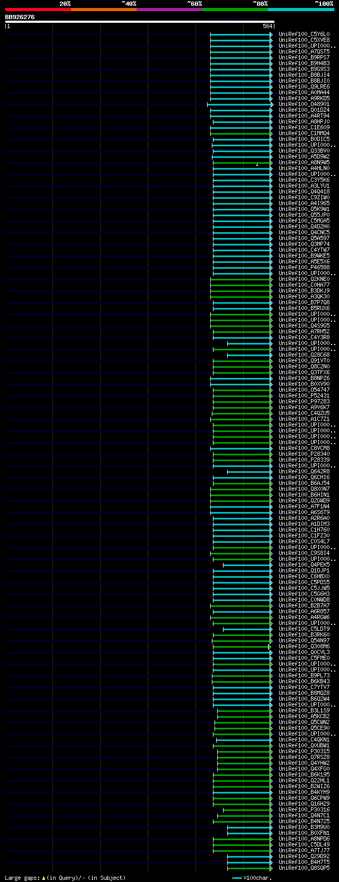Open hit UniRef100_C5Y6L0

click(304, 34)
